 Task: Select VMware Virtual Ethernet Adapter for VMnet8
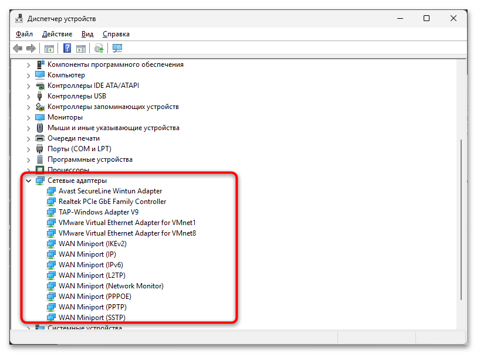click(x=127, y=233)
